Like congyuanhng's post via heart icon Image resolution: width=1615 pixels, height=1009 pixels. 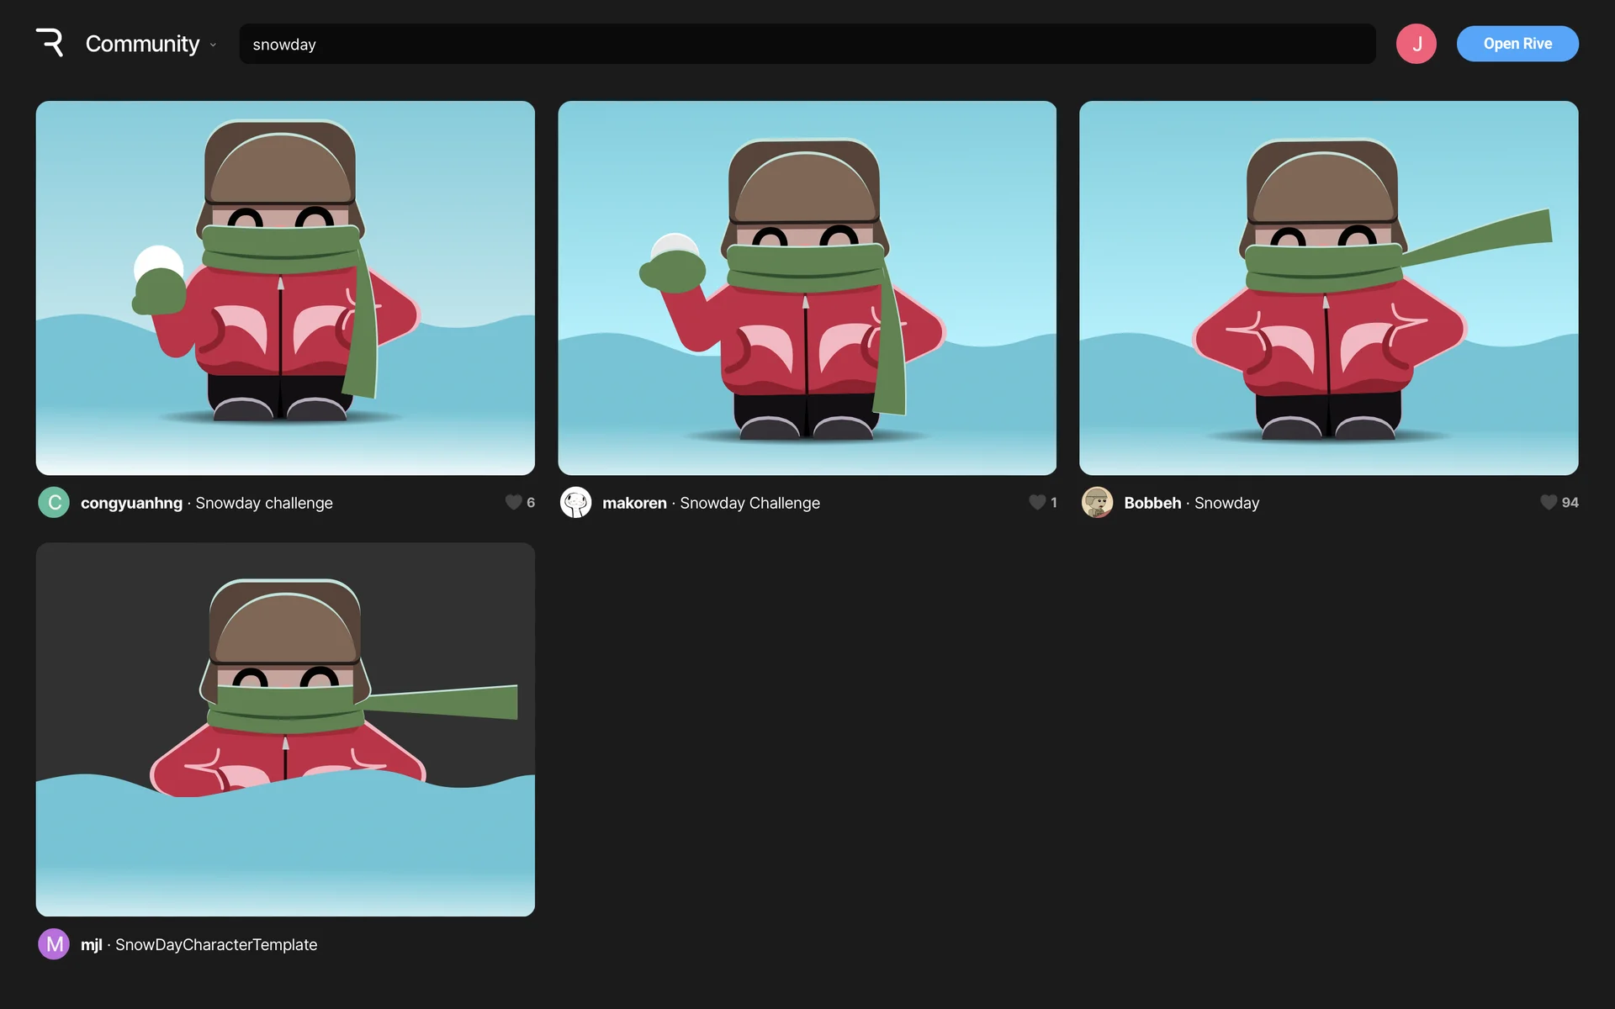[513, 503]
